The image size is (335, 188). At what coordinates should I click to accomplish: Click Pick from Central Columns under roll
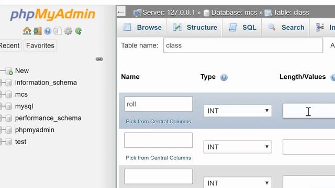pyautogui.click(x=158, y=122)
